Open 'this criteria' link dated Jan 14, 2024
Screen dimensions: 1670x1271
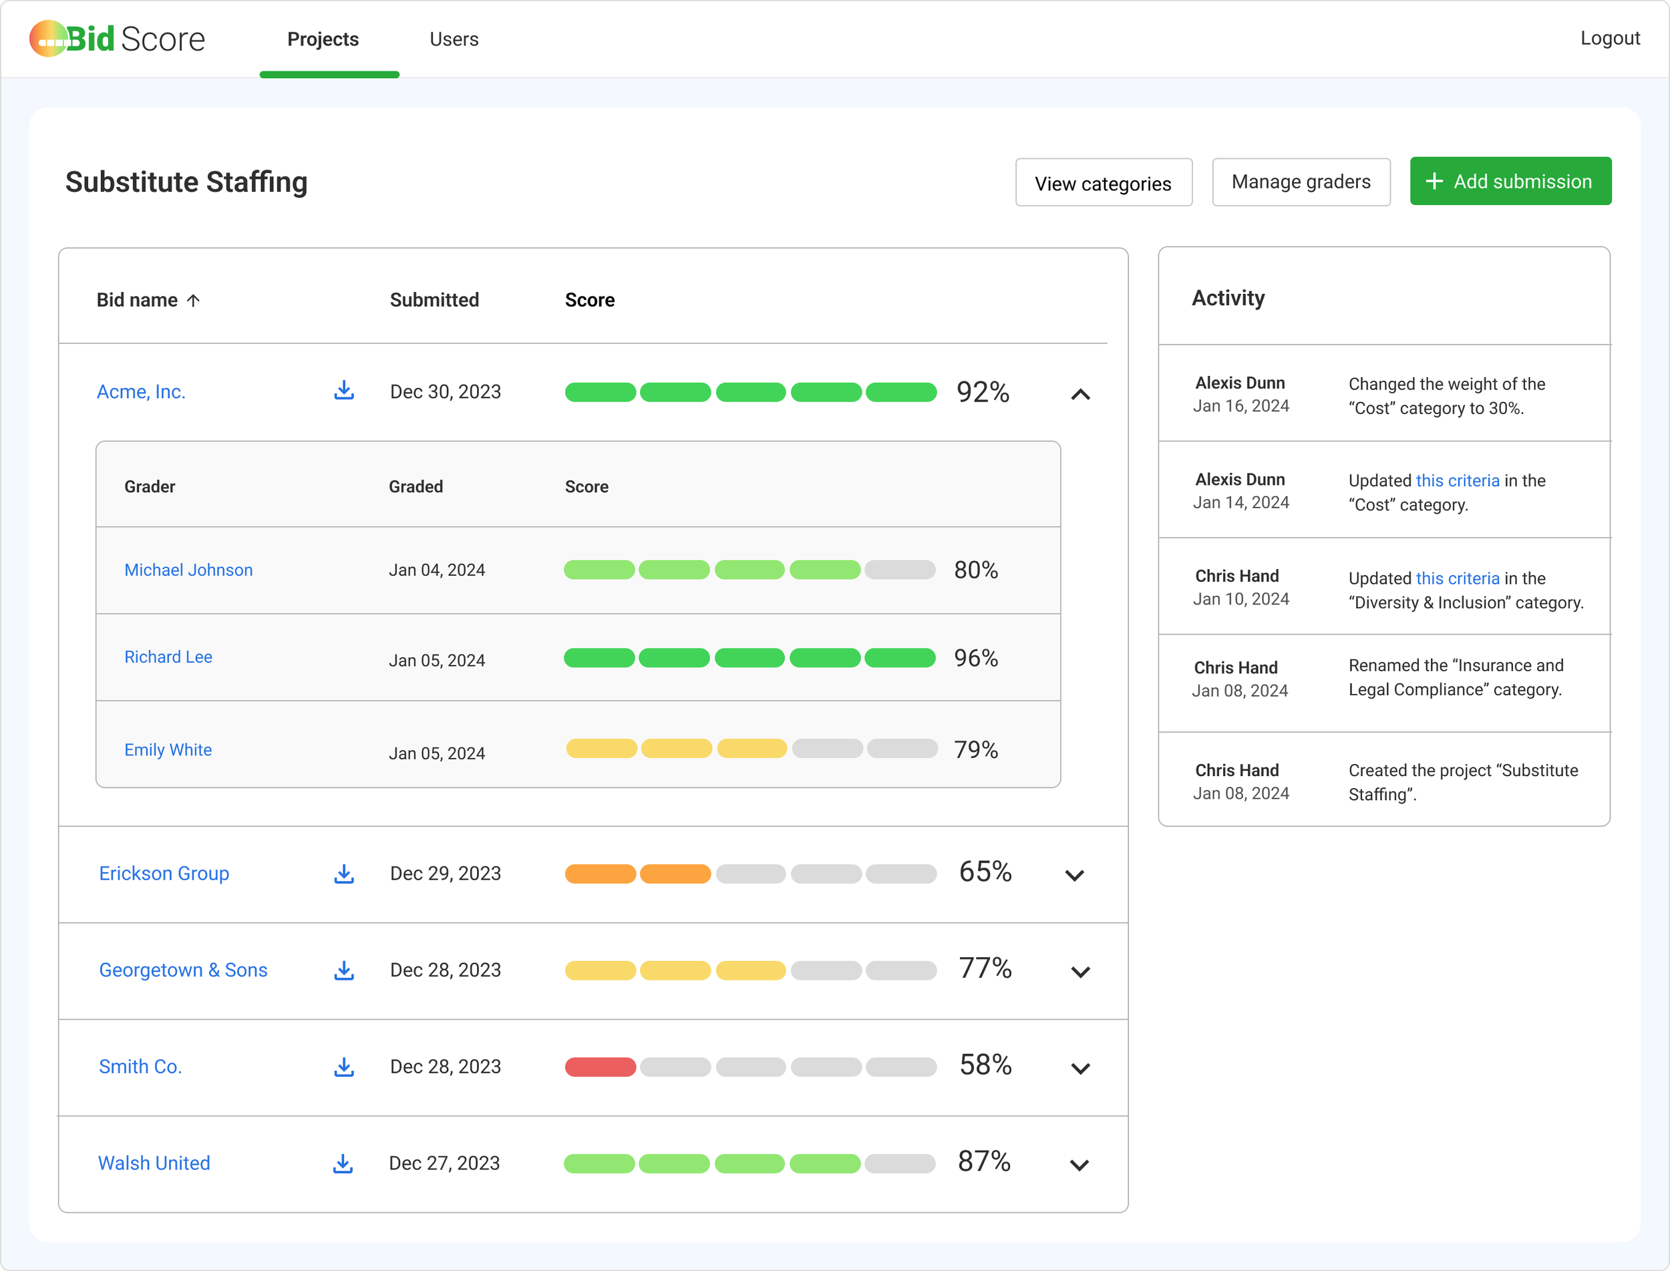pos(1458,480)
